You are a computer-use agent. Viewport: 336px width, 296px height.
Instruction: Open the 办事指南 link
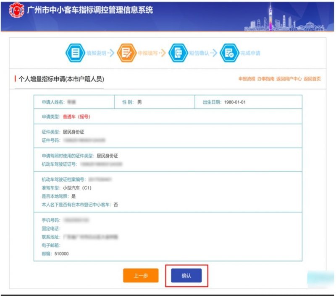(x=265, y=79)
